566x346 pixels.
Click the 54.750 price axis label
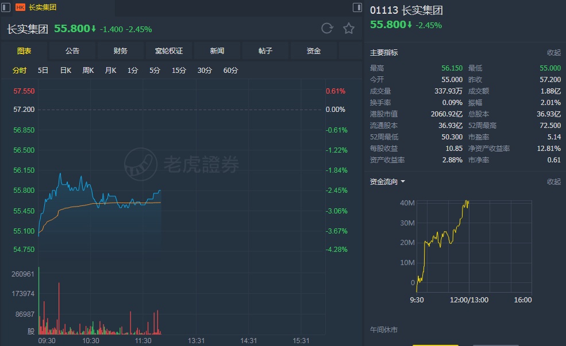tap(24, 250)
